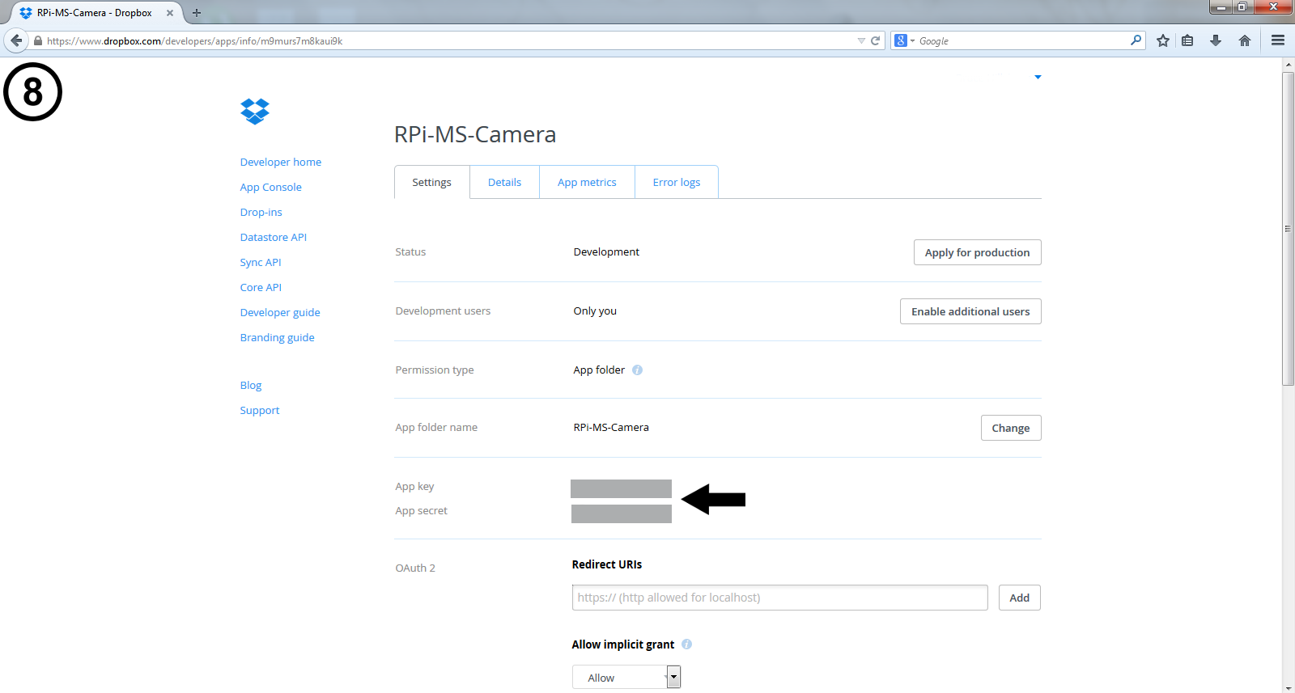The height and width of the screenshot is (693, 1295).
Task: Switch to the Settings tab
Action: [431, 183]
